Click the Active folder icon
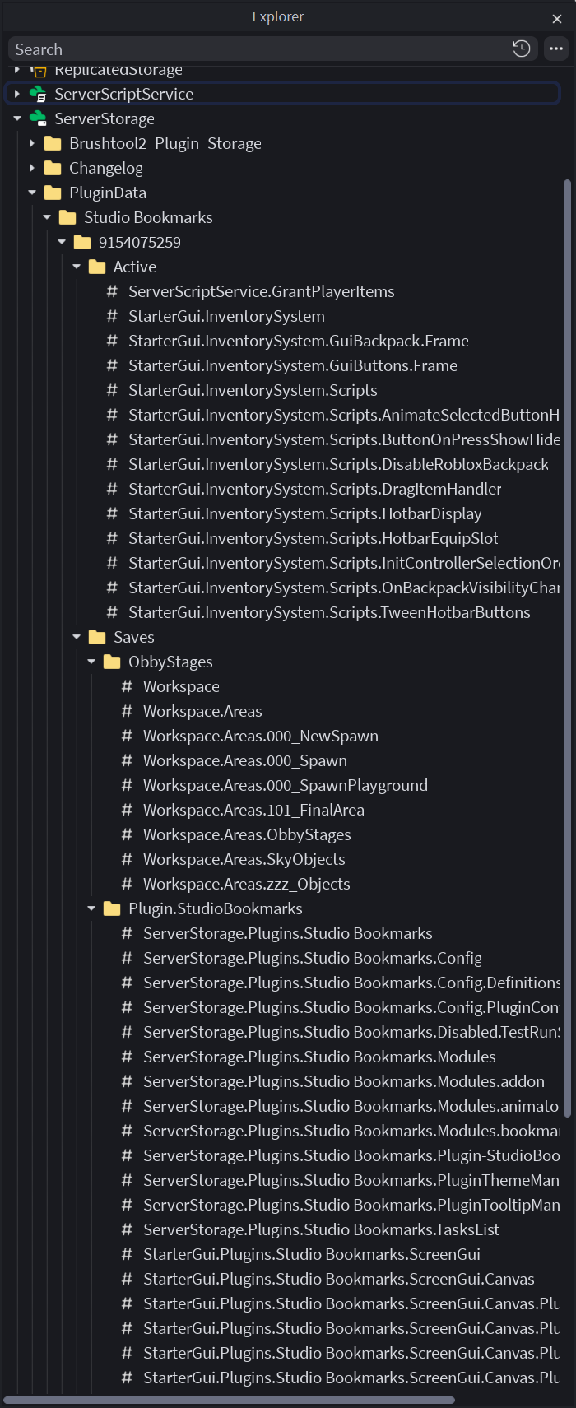This screenshot has width=576, height=1408. click(97, 267)
